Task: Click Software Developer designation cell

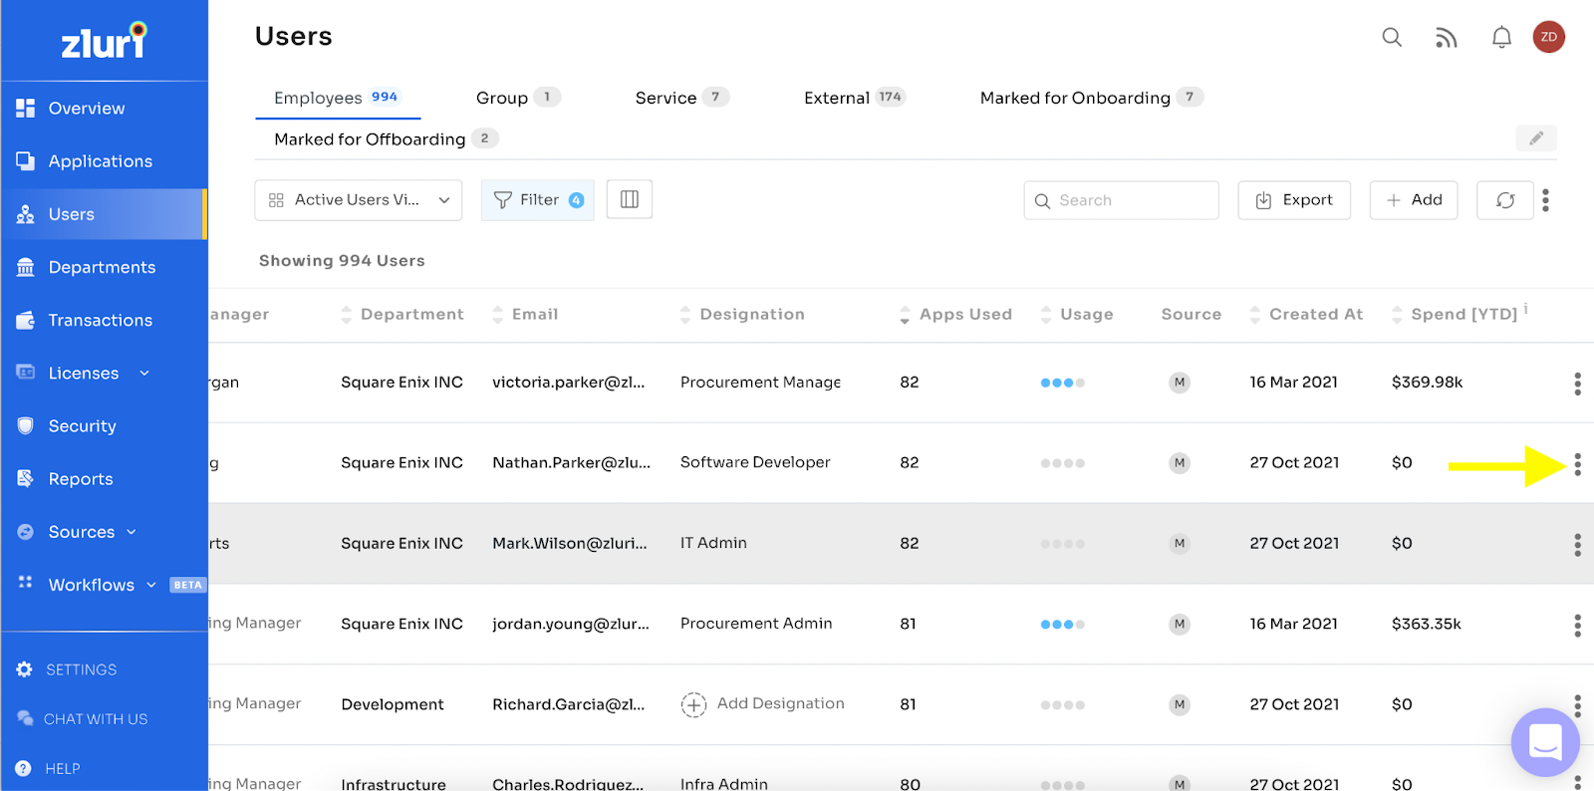Action: coord(755,462)
